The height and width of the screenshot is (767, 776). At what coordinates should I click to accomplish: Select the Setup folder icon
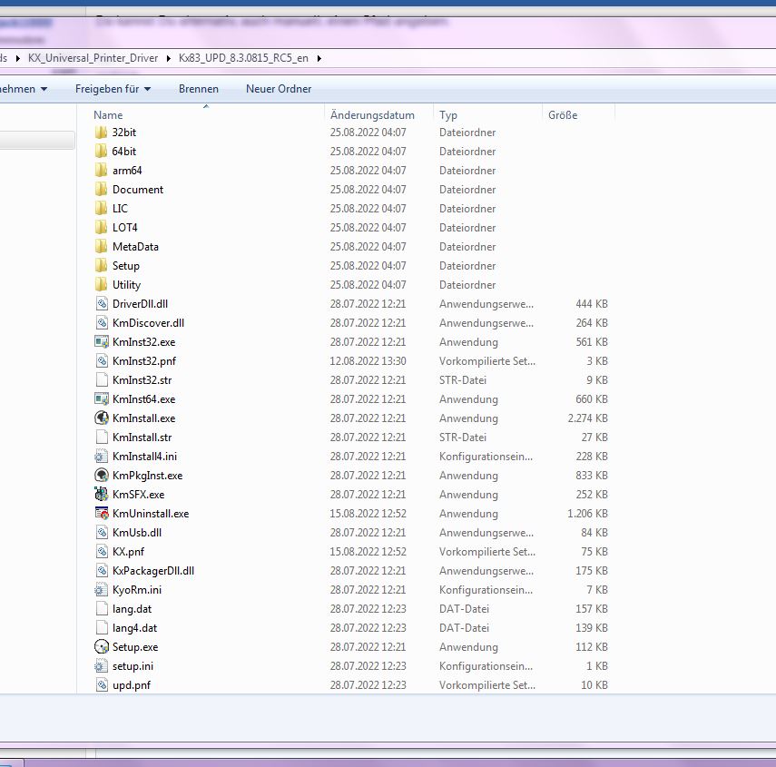[x=101, y=265]
